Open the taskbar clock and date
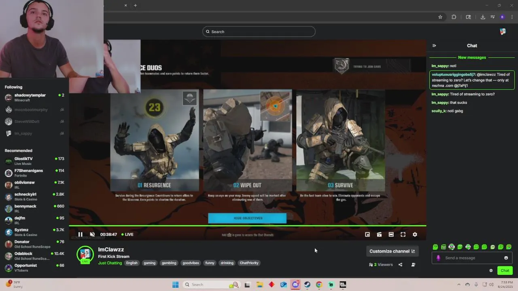This screenshot has height=291, width=518. (x=506, y=285)
